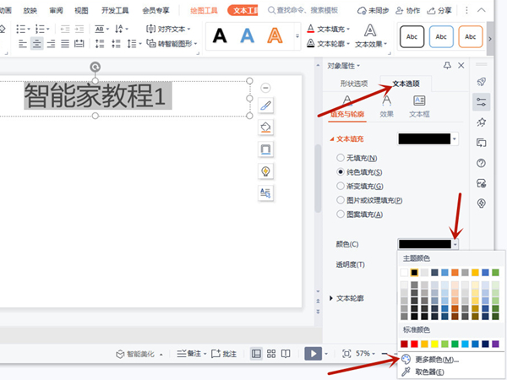Viewport: 507px width, 380px height.
Task: Select 图片或纹理填充 option
Action: point(341,200)
